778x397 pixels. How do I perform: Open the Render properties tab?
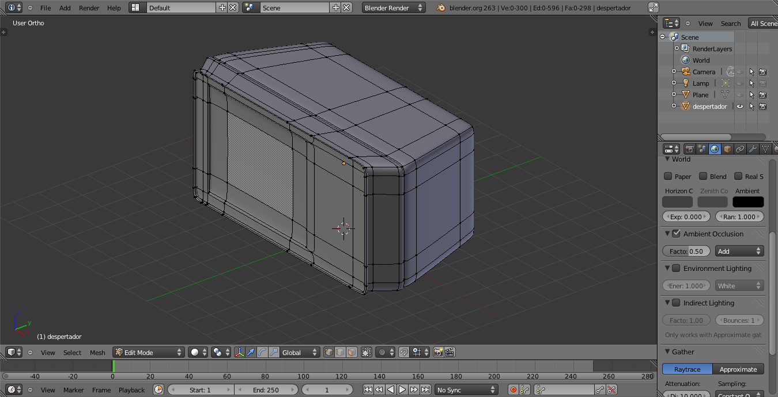tap(690, 149)
